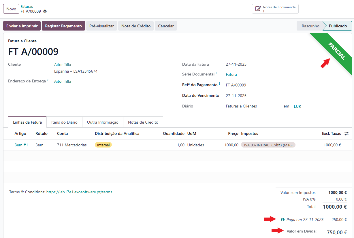
Task: Click the price cell 1000,00
Action: pos(231,145)
